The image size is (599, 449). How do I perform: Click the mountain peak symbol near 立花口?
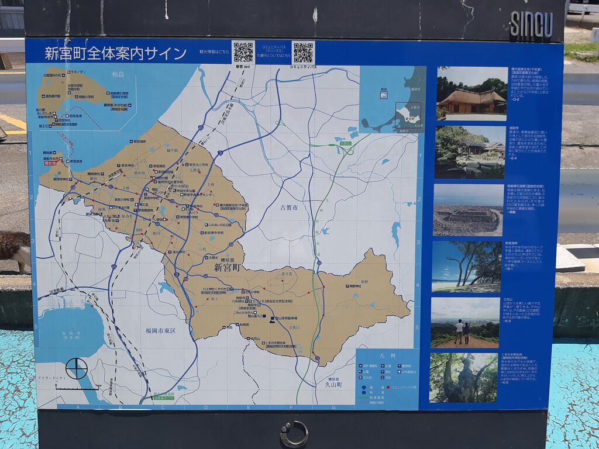coord(272,322)
